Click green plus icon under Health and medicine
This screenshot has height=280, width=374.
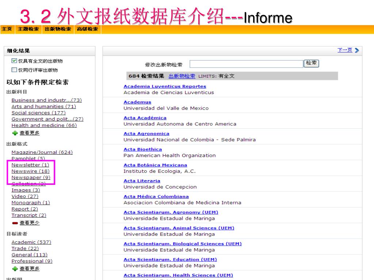coord(15,133)
